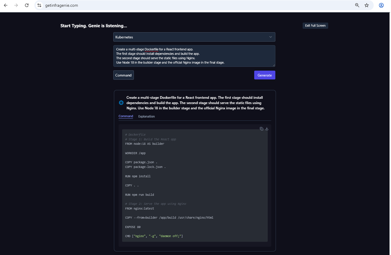Click the 'EXPOSE 80' line
Screen dimensions: 391x255
point(133,227)
